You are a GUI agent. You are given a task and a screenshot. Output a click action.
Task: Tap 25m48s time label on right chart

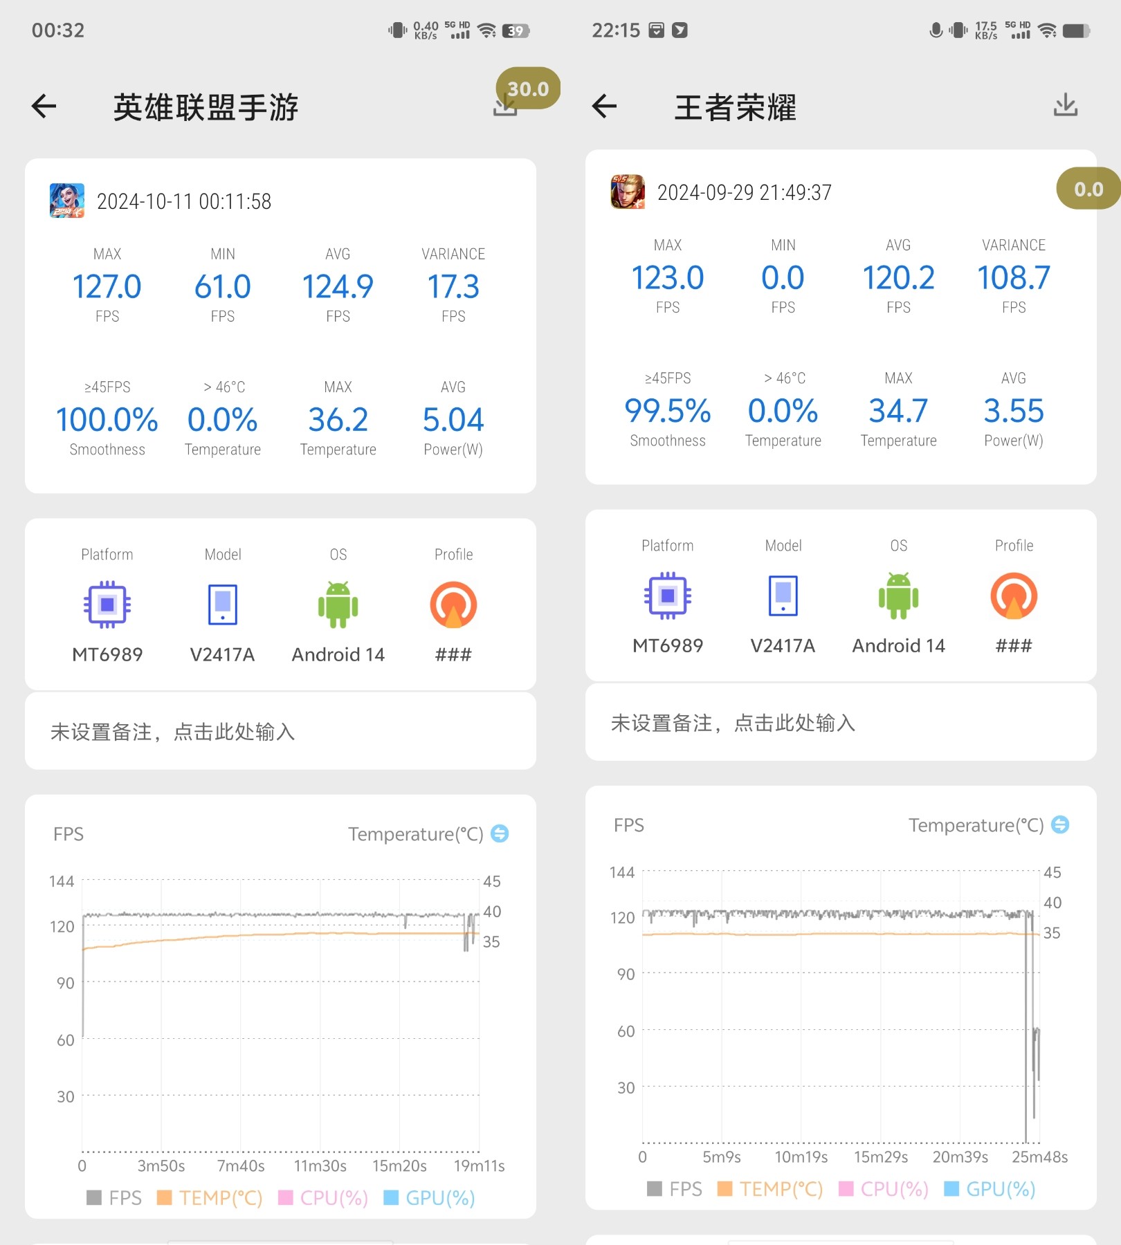click(x=1039, y=1156)
